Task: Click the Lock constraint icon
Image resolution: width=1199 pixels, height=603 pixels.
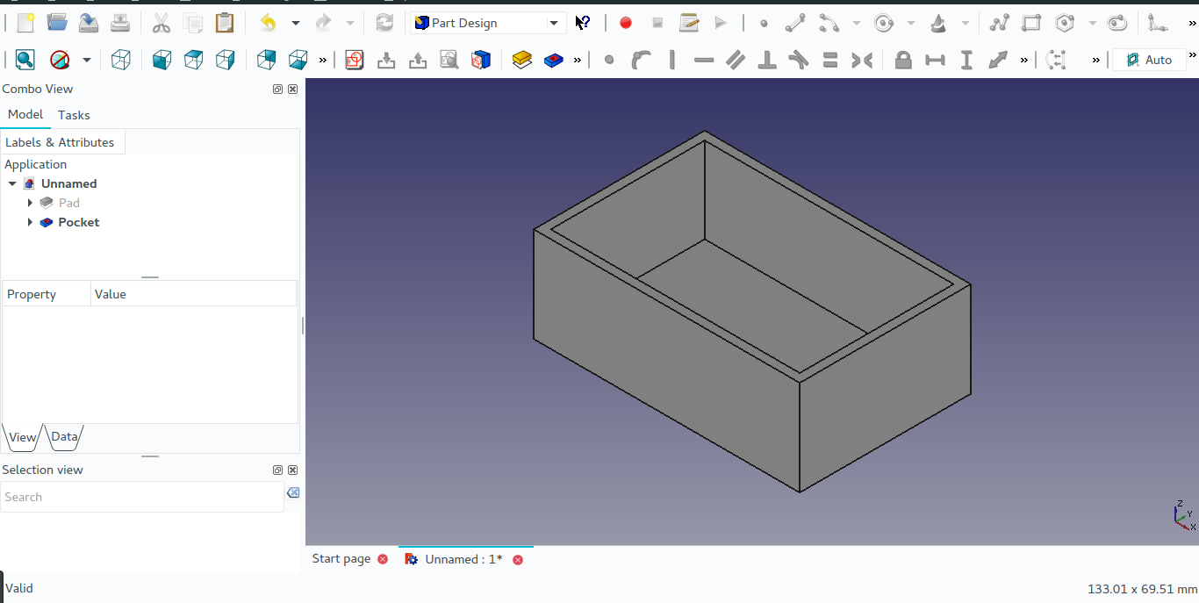Action: (x=903, y=60)
